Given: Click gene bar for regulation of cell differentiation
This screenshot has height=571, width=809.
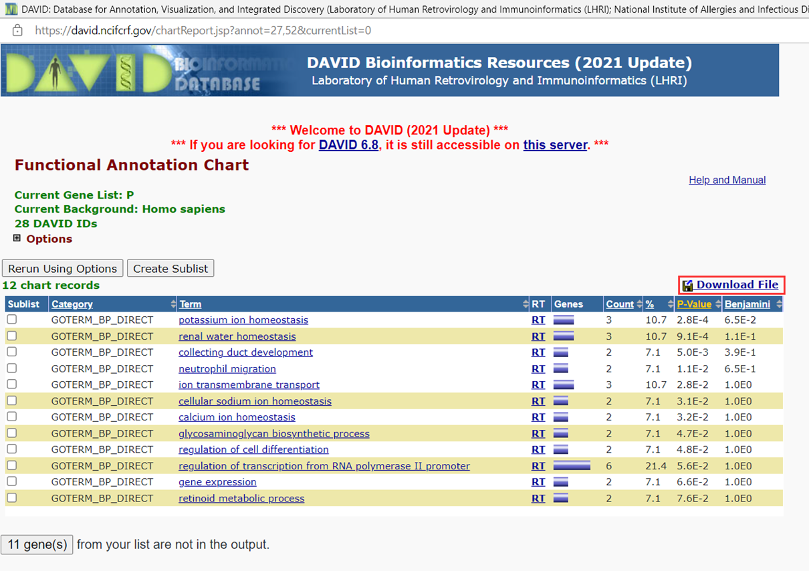Looking at the screenshot, I should click(x=560, y=450).
